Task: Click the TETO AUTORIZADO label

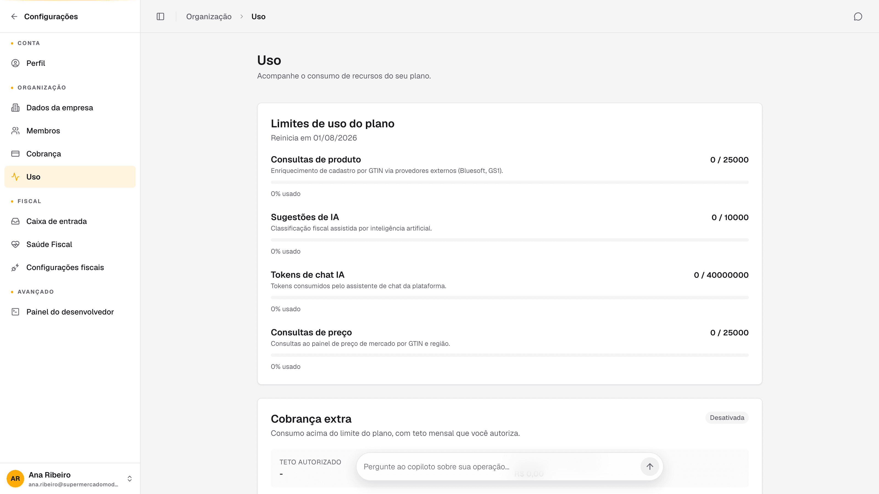Action: tap(310, 462)
